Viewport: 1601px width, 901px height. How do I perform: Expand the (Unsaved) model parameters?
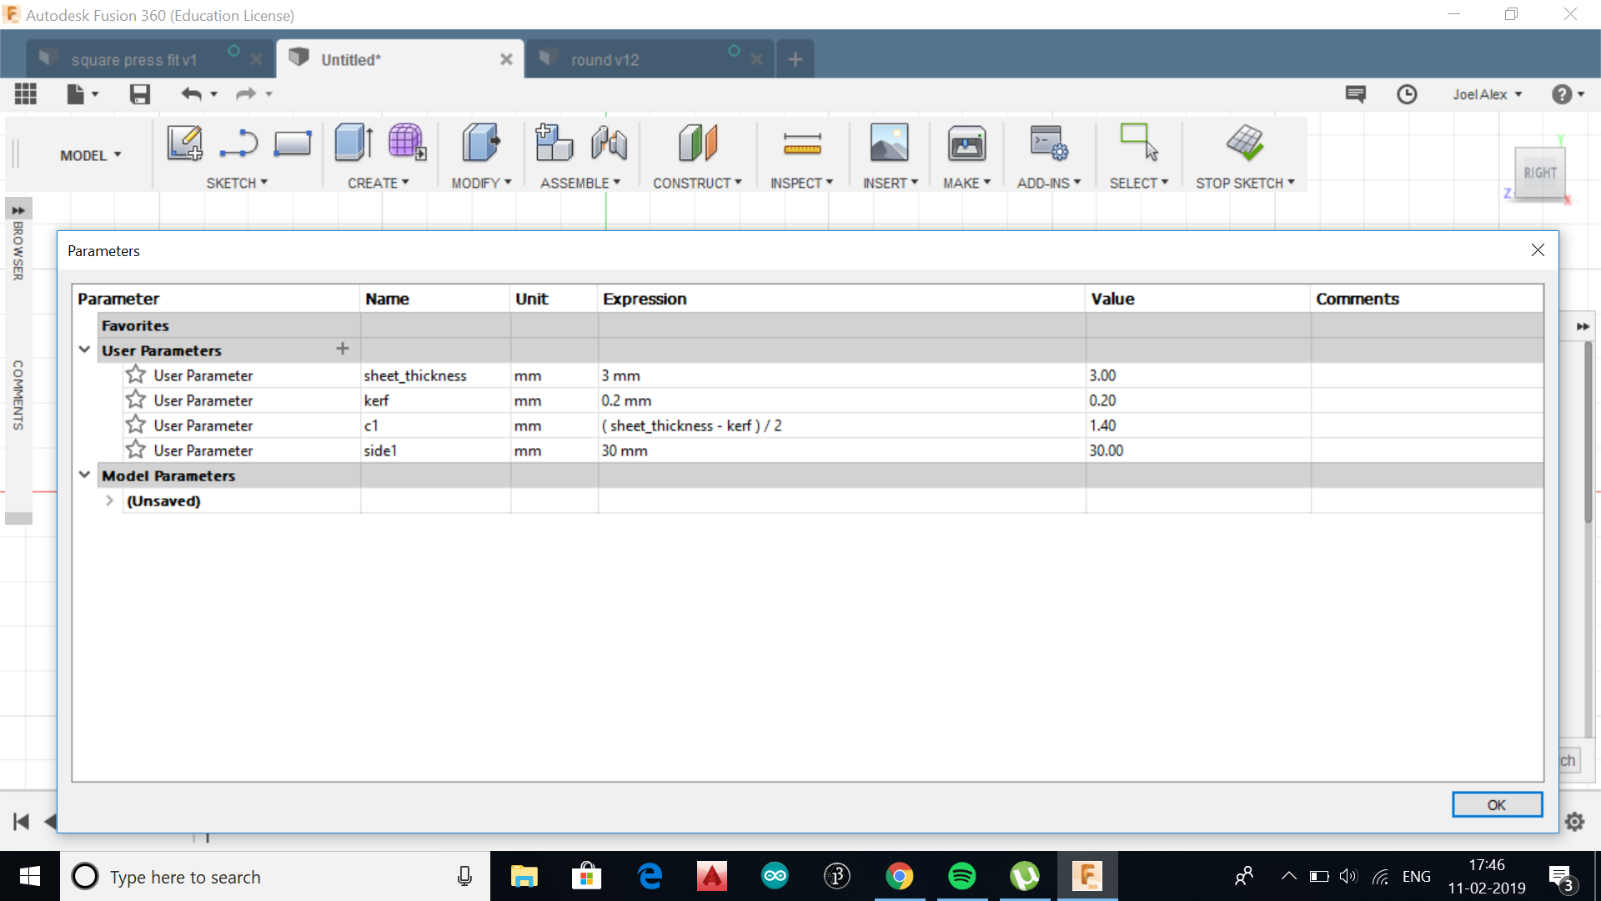pos(109,501)
